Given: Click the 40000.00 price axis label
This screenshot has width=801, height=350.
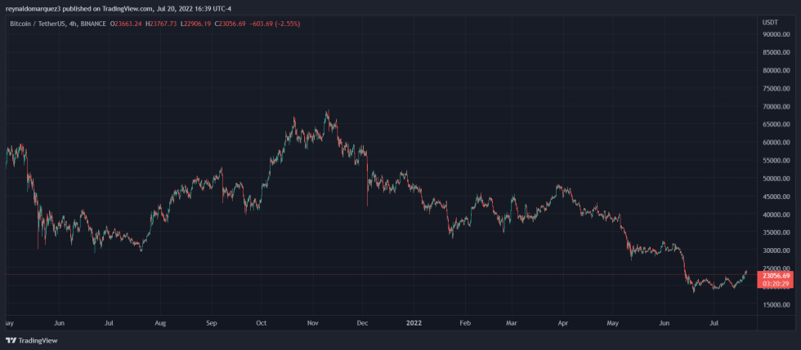Looking at the screenshot, I should [x=776, y=215].
